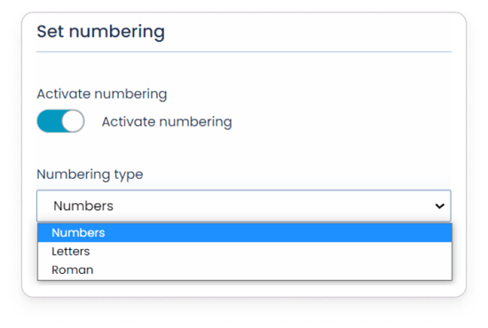Click the blank area right of Roman option
Viewport: 488px width, 328px height.
pos(272,269)
